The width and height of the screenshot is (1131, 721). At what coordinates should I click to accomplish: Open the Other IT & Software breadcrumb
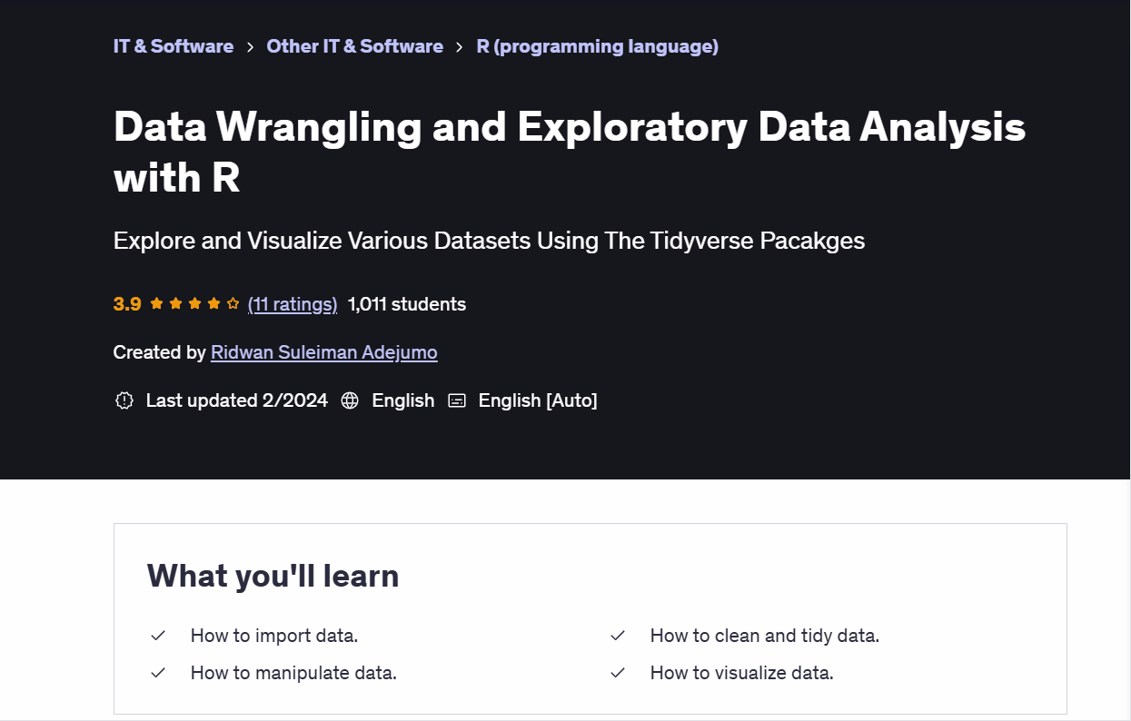tap(354, 46)
